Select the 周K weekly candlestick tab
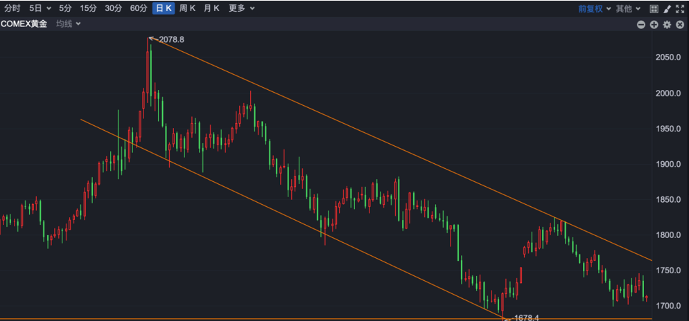This screenshot has height=321, width=689. [187, 8]
